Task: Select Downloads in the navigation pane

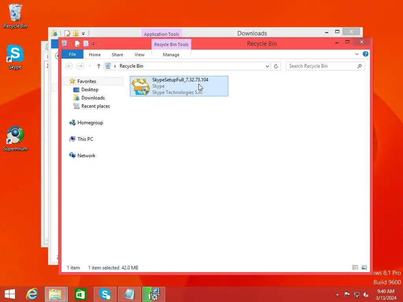Action: (x=93, y=98)
